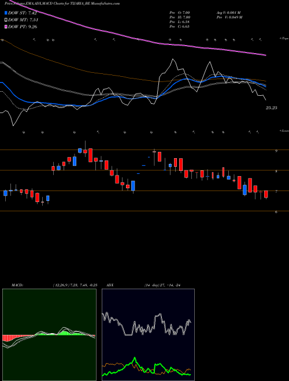Screen dimensions: 289x381
Task: Click the '<Lows' marker label
Action: click(x=284, y=131)
